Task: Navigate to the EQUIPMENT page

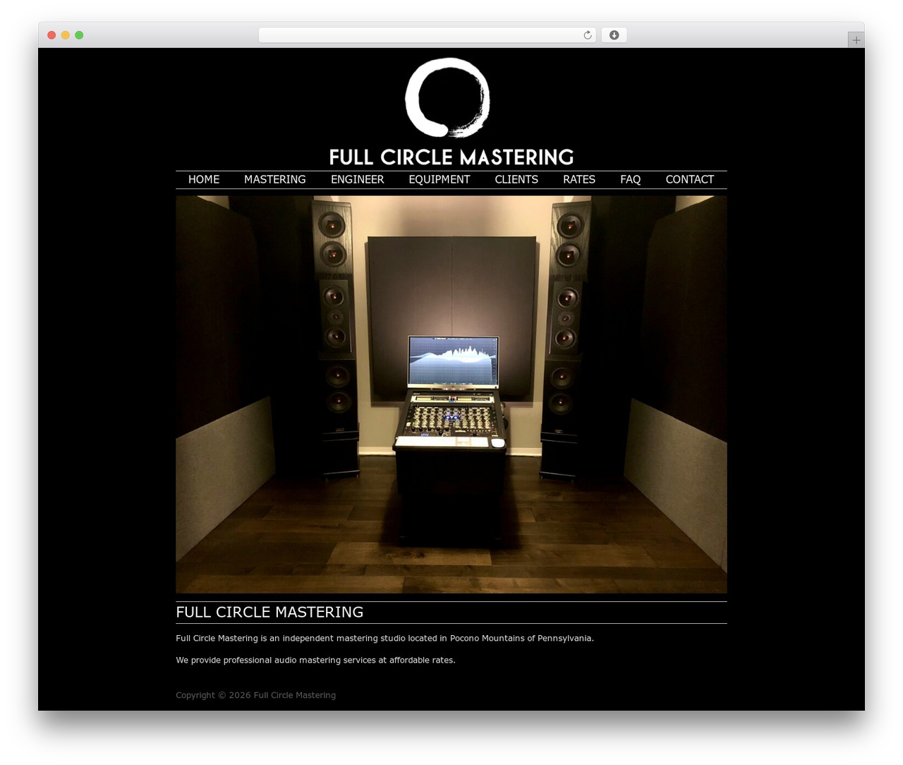Action: tap(440, 179)
